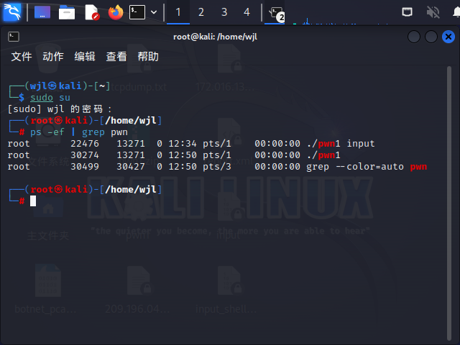
Task: Open the 编辑 menu
Action: tap(85, 57)
